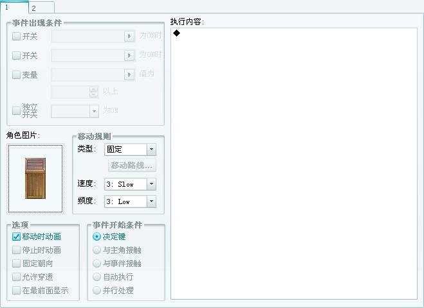Click the 移动路线... button

[132, 166]
